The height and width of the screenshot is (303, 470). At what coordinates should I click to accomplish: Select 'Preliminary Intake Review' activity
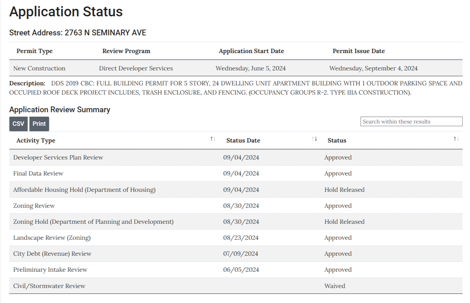pos(50,270)
